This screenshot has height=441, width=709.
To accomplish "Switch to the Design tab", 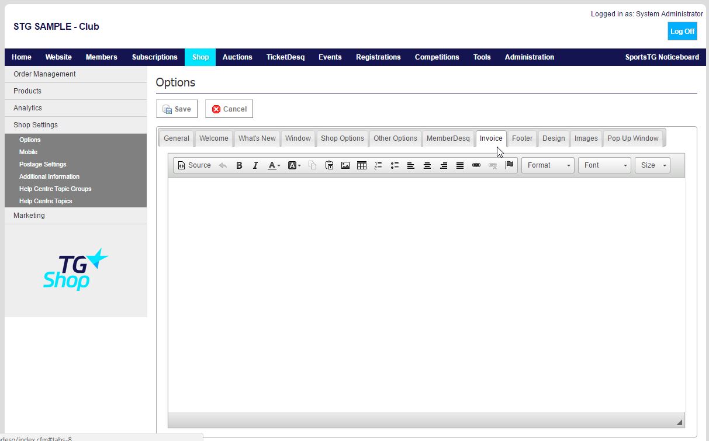I will click(554, 138).
